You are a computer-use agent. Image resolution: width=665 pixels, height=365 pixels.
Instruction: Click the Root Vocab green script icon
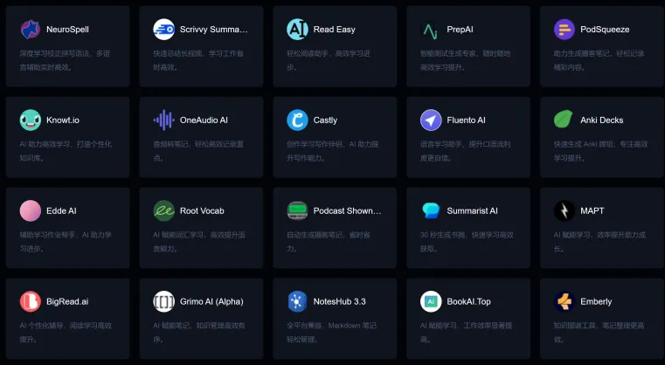(x=163, y=210)
